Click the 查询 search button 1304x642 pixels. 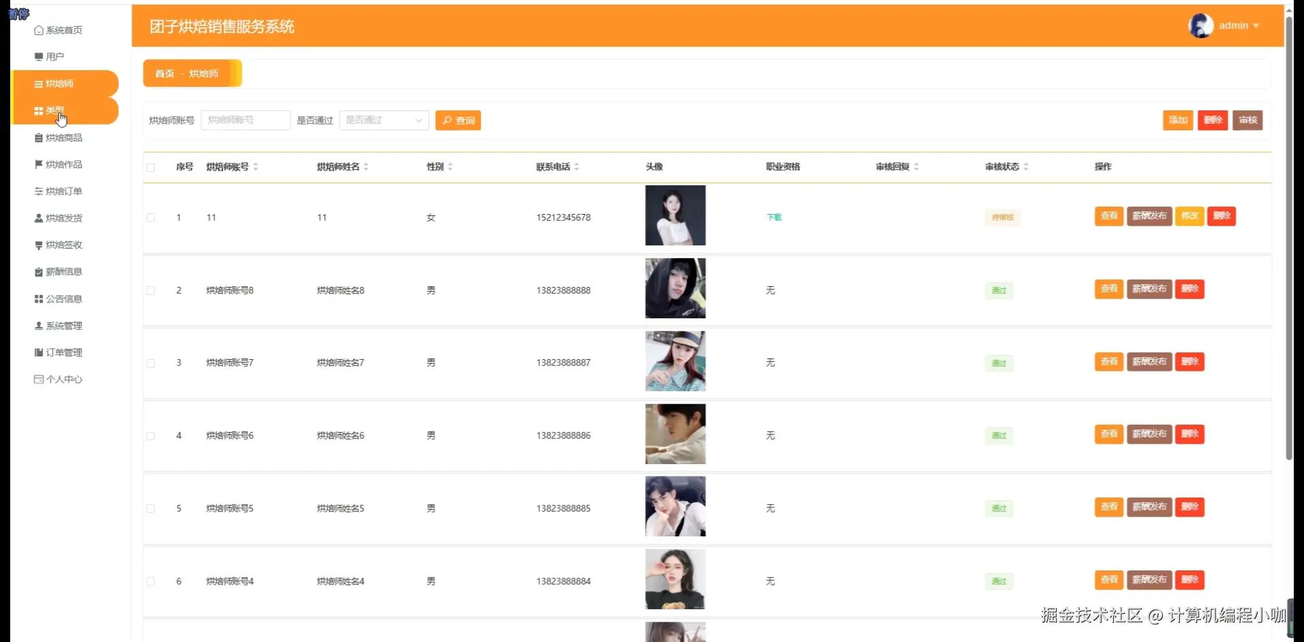coord(459,121)
